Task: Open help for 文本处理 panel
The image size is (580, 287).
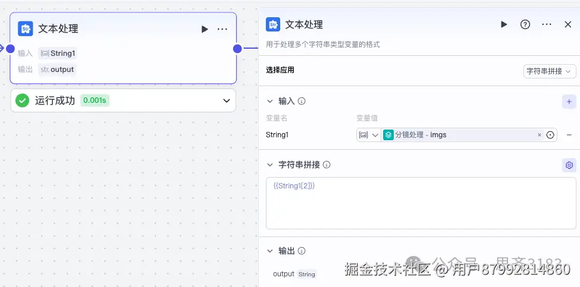Action: (x=525, y=24)
